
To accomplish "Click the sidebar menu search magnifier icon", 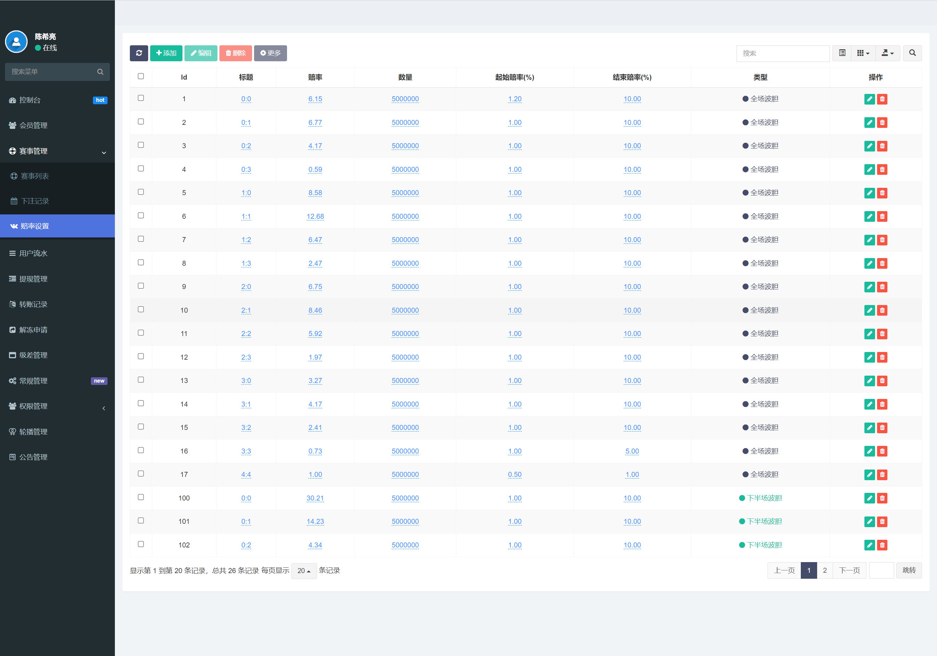I will pyautogui.click(x=100, y=72).
